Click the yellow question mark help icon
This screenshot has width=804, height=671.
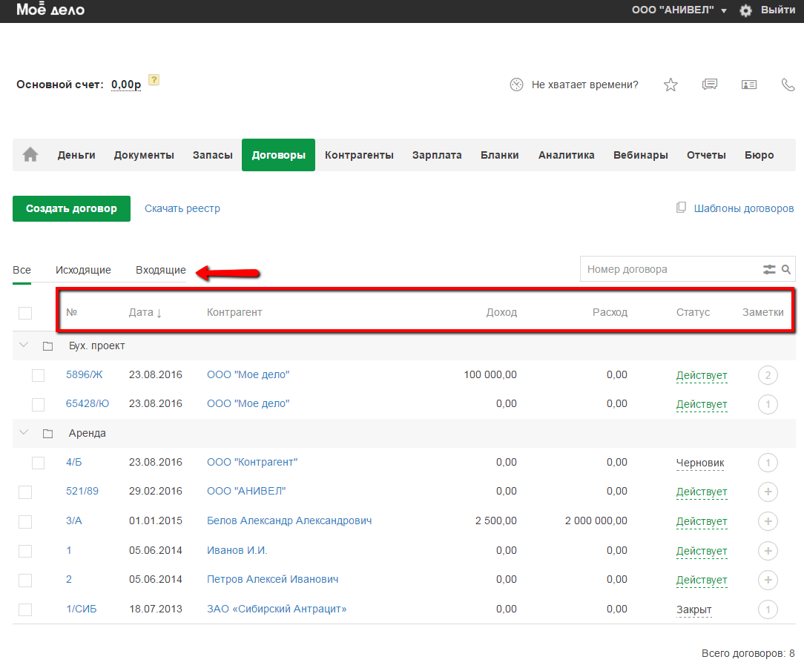pos(154,80)
